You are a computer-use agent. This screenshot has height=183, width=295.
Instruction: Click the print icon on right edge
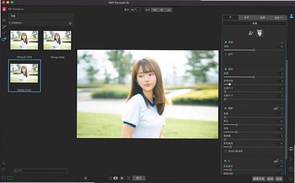(291, 149)
